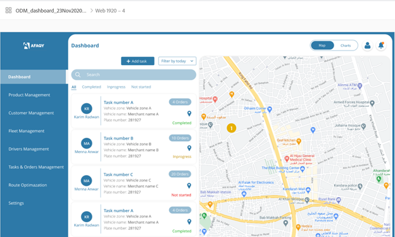This screenshot has width=395, height=237.
Task: Click the 20 Orders badge on Task C
Action: point(180,174)
